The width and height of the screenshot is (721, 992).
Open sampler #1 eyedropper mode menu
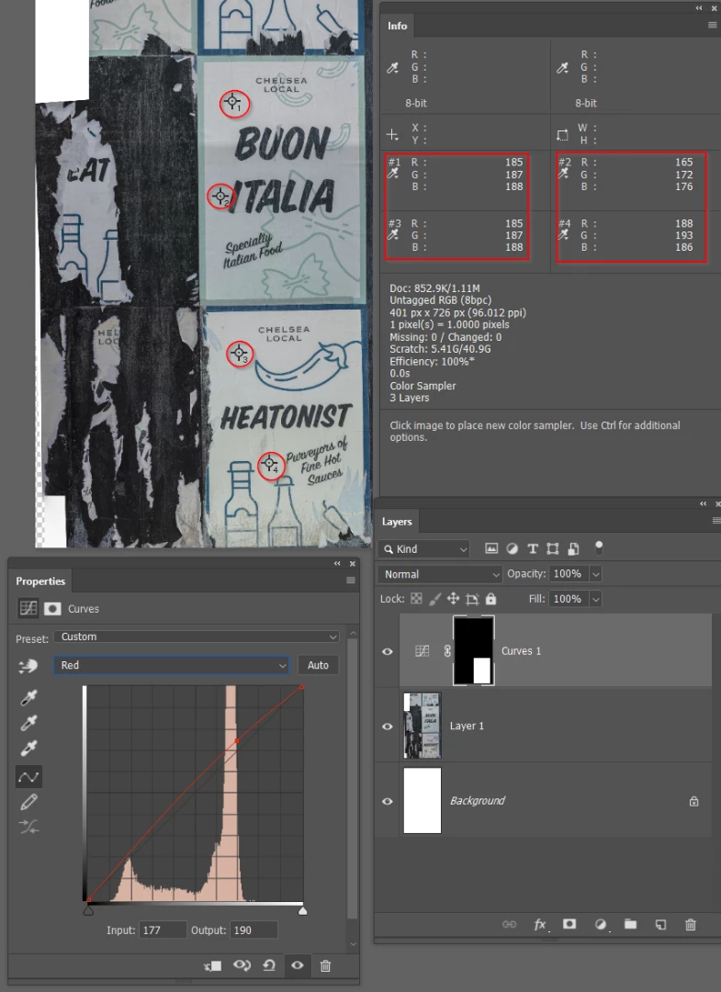(393, 174)
